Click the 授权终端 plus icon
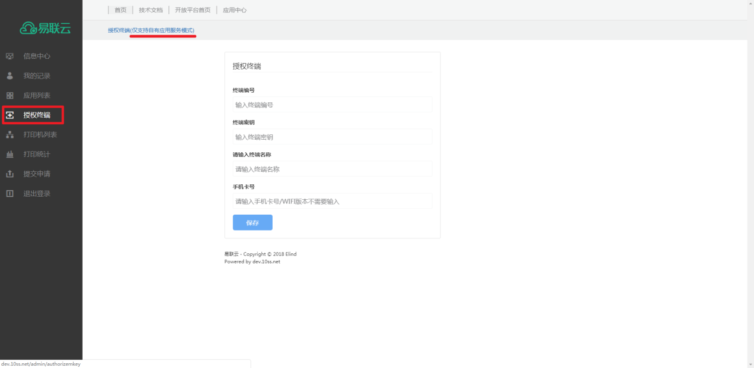The image size is (754, 368). [10, 115]
